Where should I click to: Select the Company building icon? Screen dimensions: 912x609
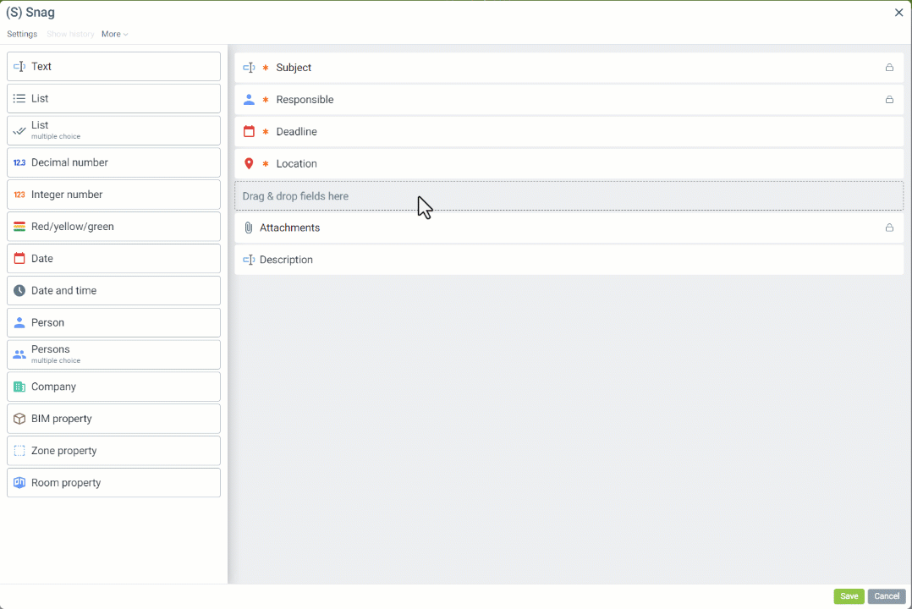click(x=19, y=387)
